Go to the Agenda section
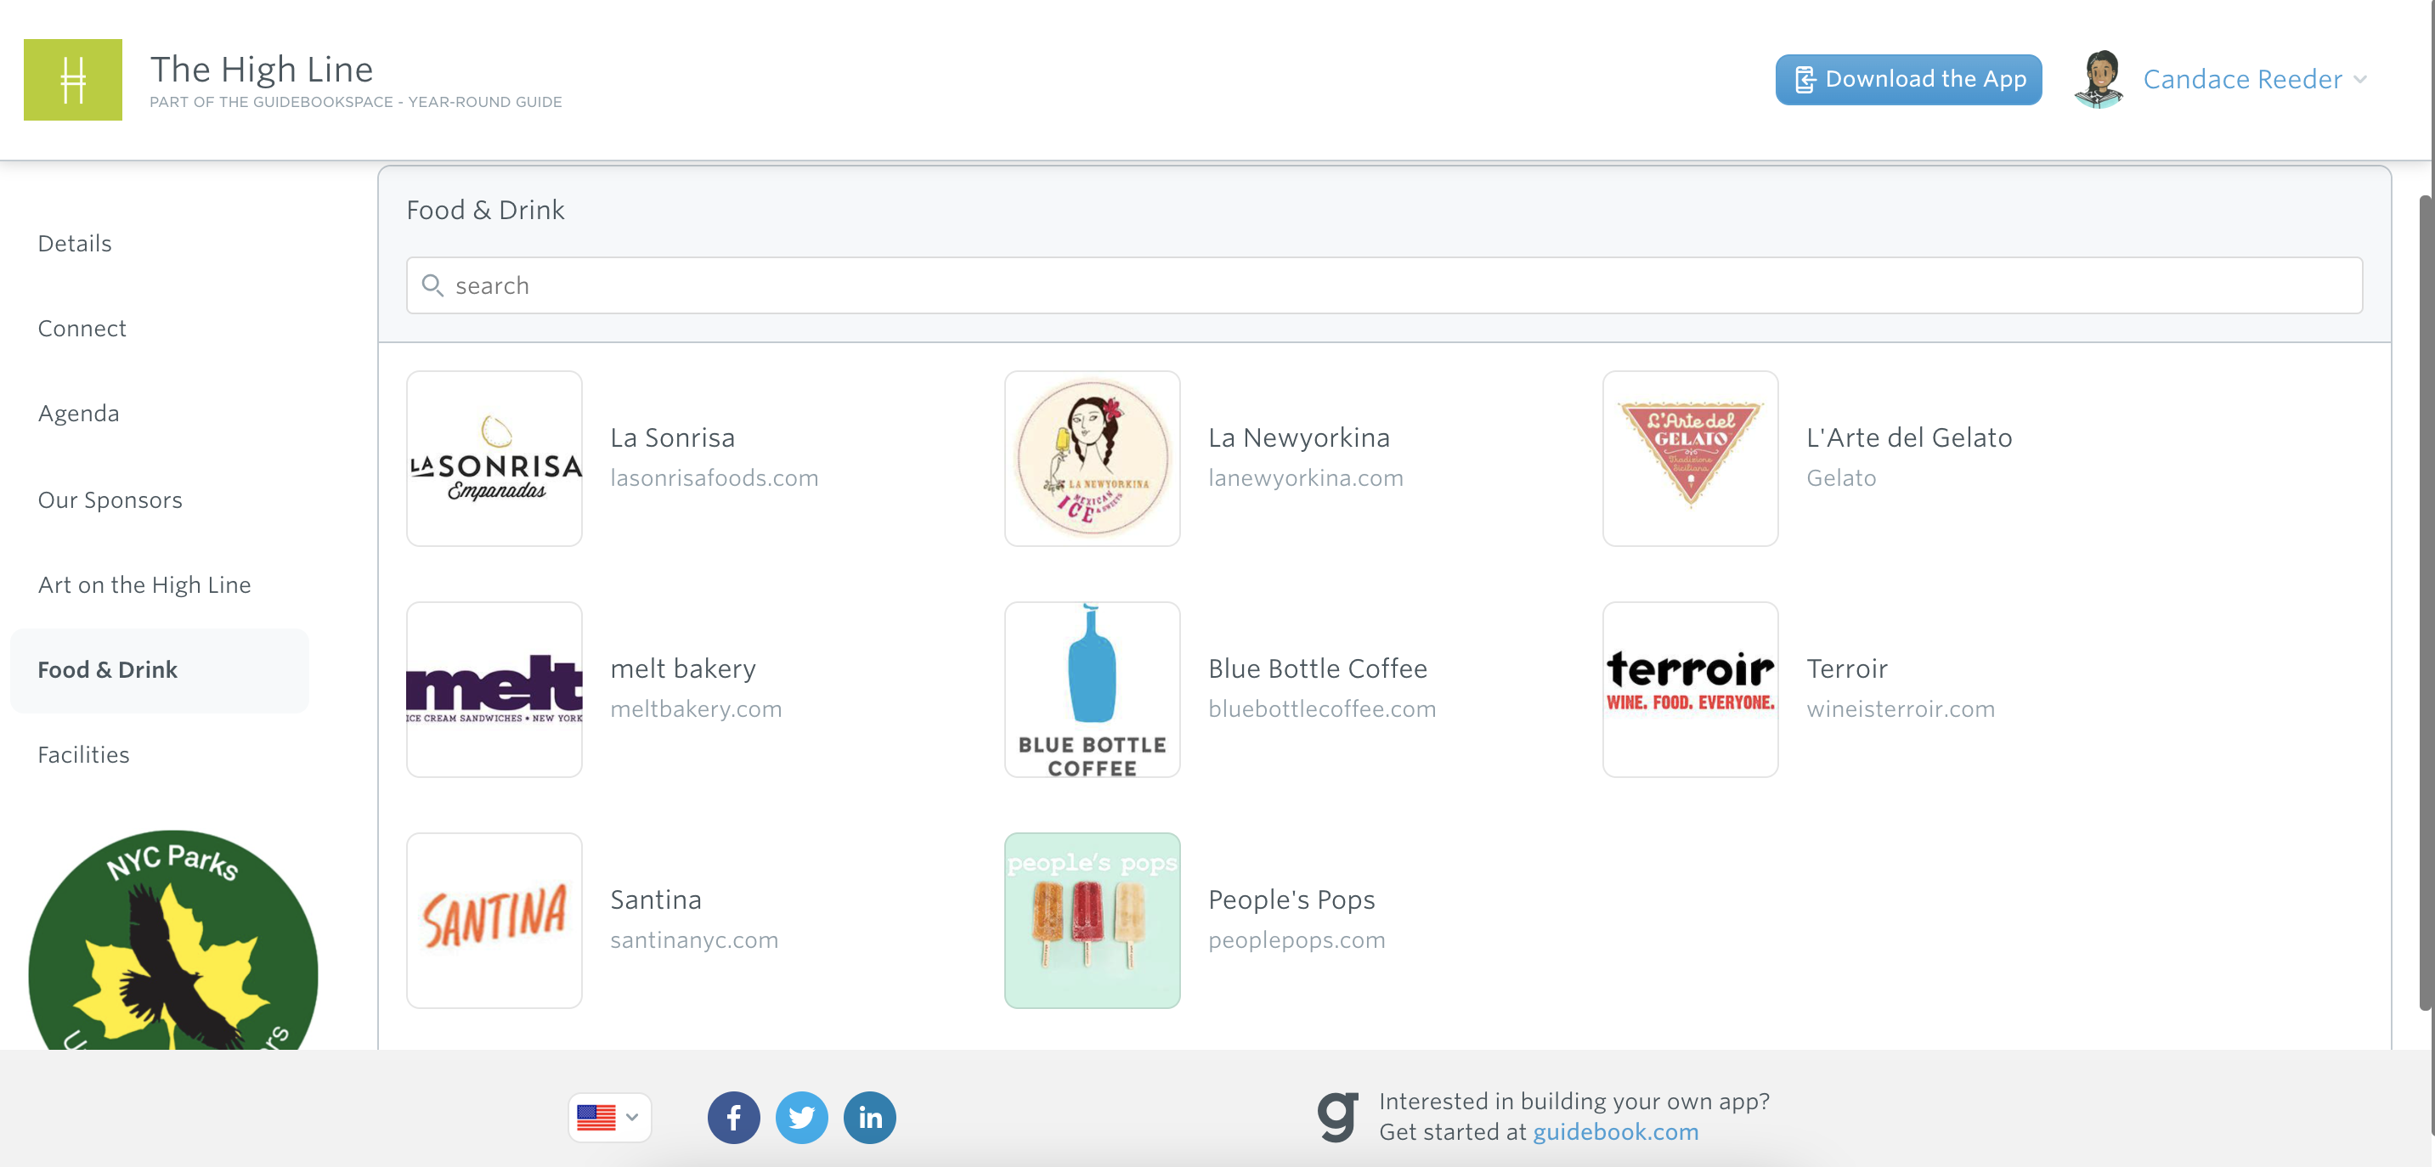Screen dimensions: 2435x1167 (x=78, y=414)
